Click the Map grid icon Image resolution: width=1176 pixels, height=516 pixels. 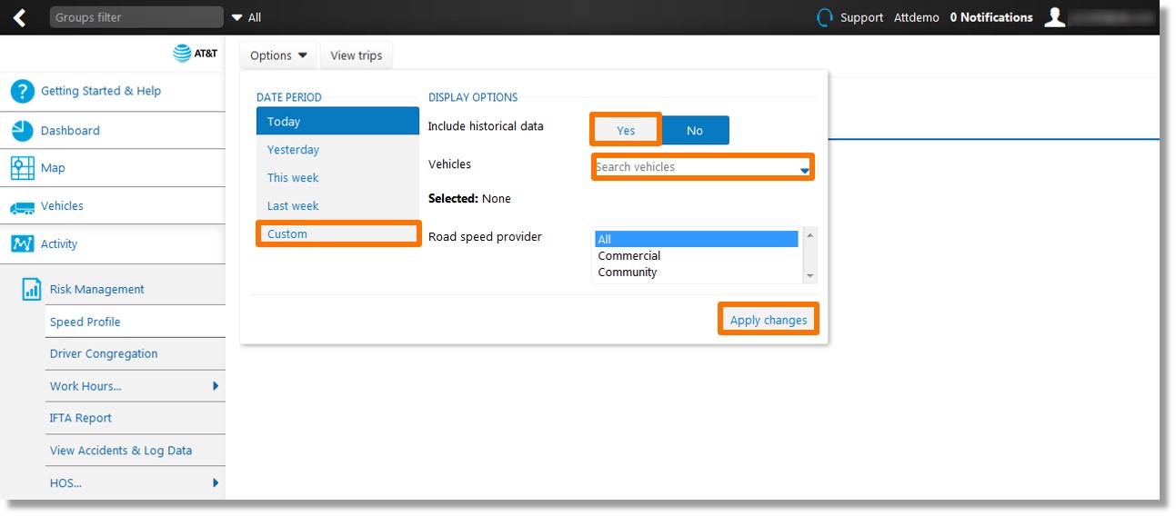click(22, 168)
